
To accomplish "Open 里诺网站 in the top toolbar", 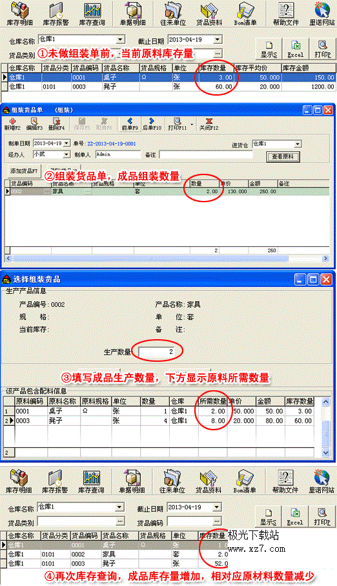I will (322, 14).
